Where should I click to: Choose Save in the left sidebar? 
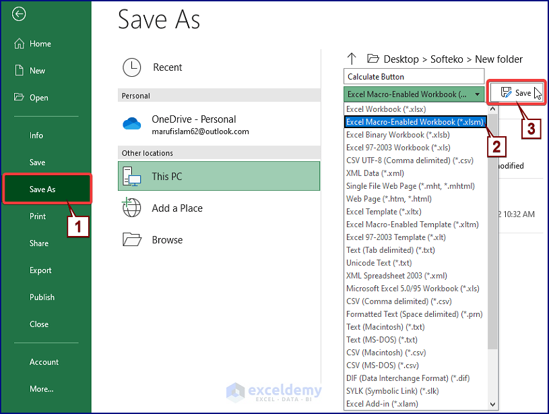pyautogui.click(x=37, y=162)
